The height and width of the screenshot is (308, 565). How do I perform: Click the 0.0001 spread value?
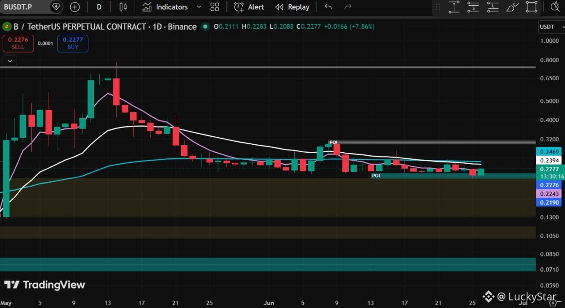(x=45, y=44)
